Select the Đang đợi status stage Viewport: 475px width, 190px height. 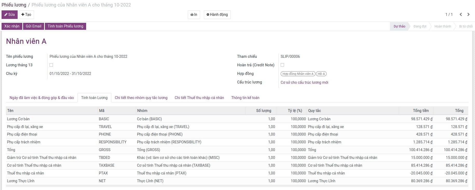tap(420, 26)
